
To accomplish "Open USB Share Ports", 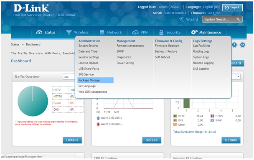I will click(x=89, y=69).
